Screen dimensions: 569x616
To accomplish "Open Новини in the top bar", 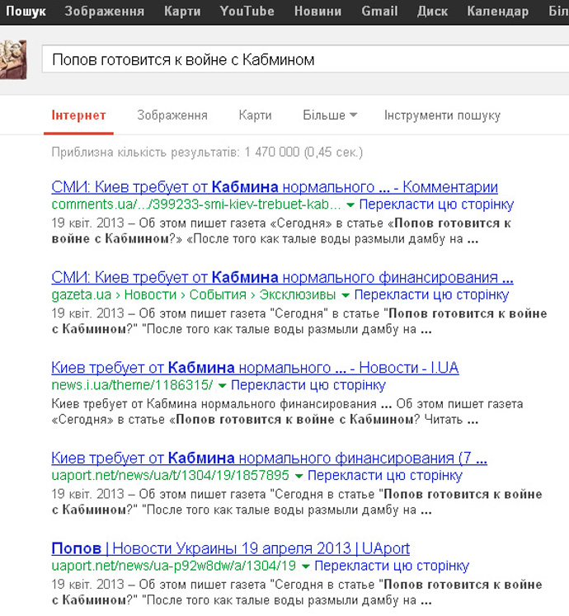I will click(318, 11).
